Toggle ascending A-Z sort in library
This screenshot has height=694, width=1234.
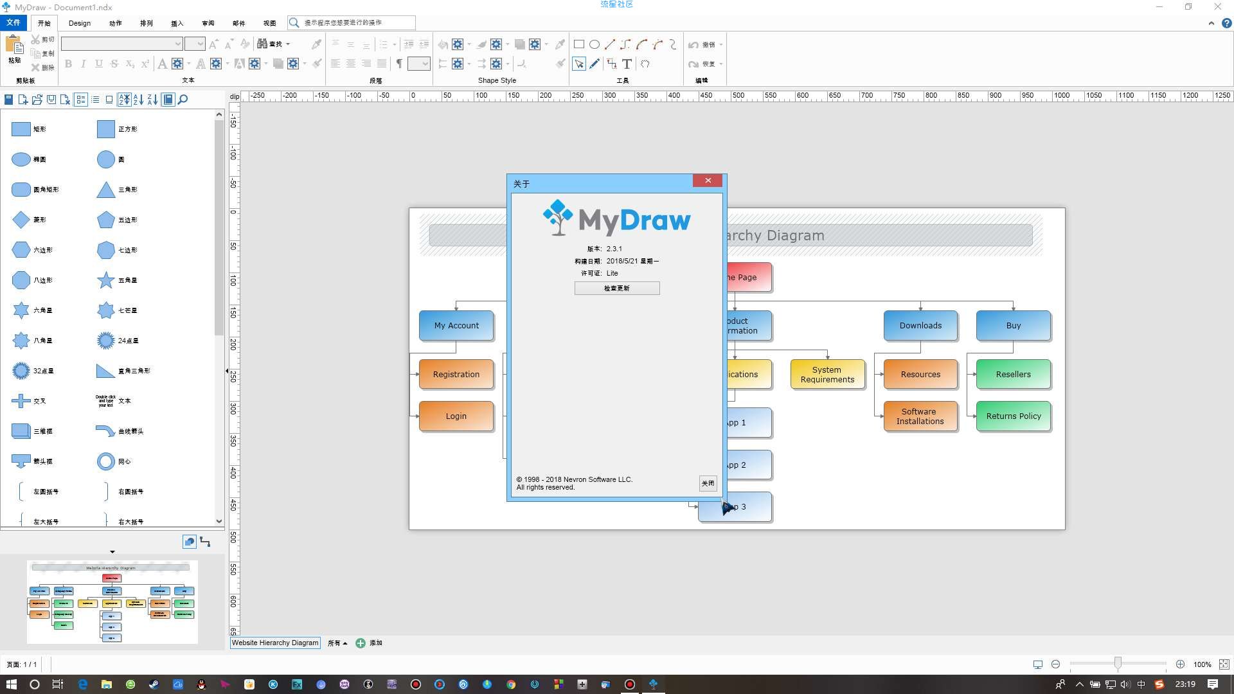tap(138, 100)
